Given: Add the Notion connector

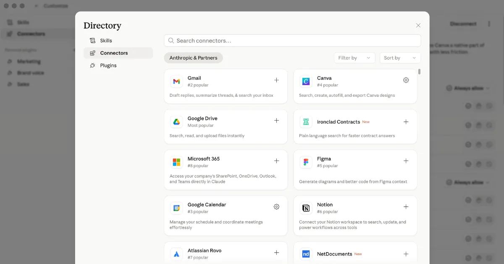Looking at the screenshot, I should [x=406, y=207].
